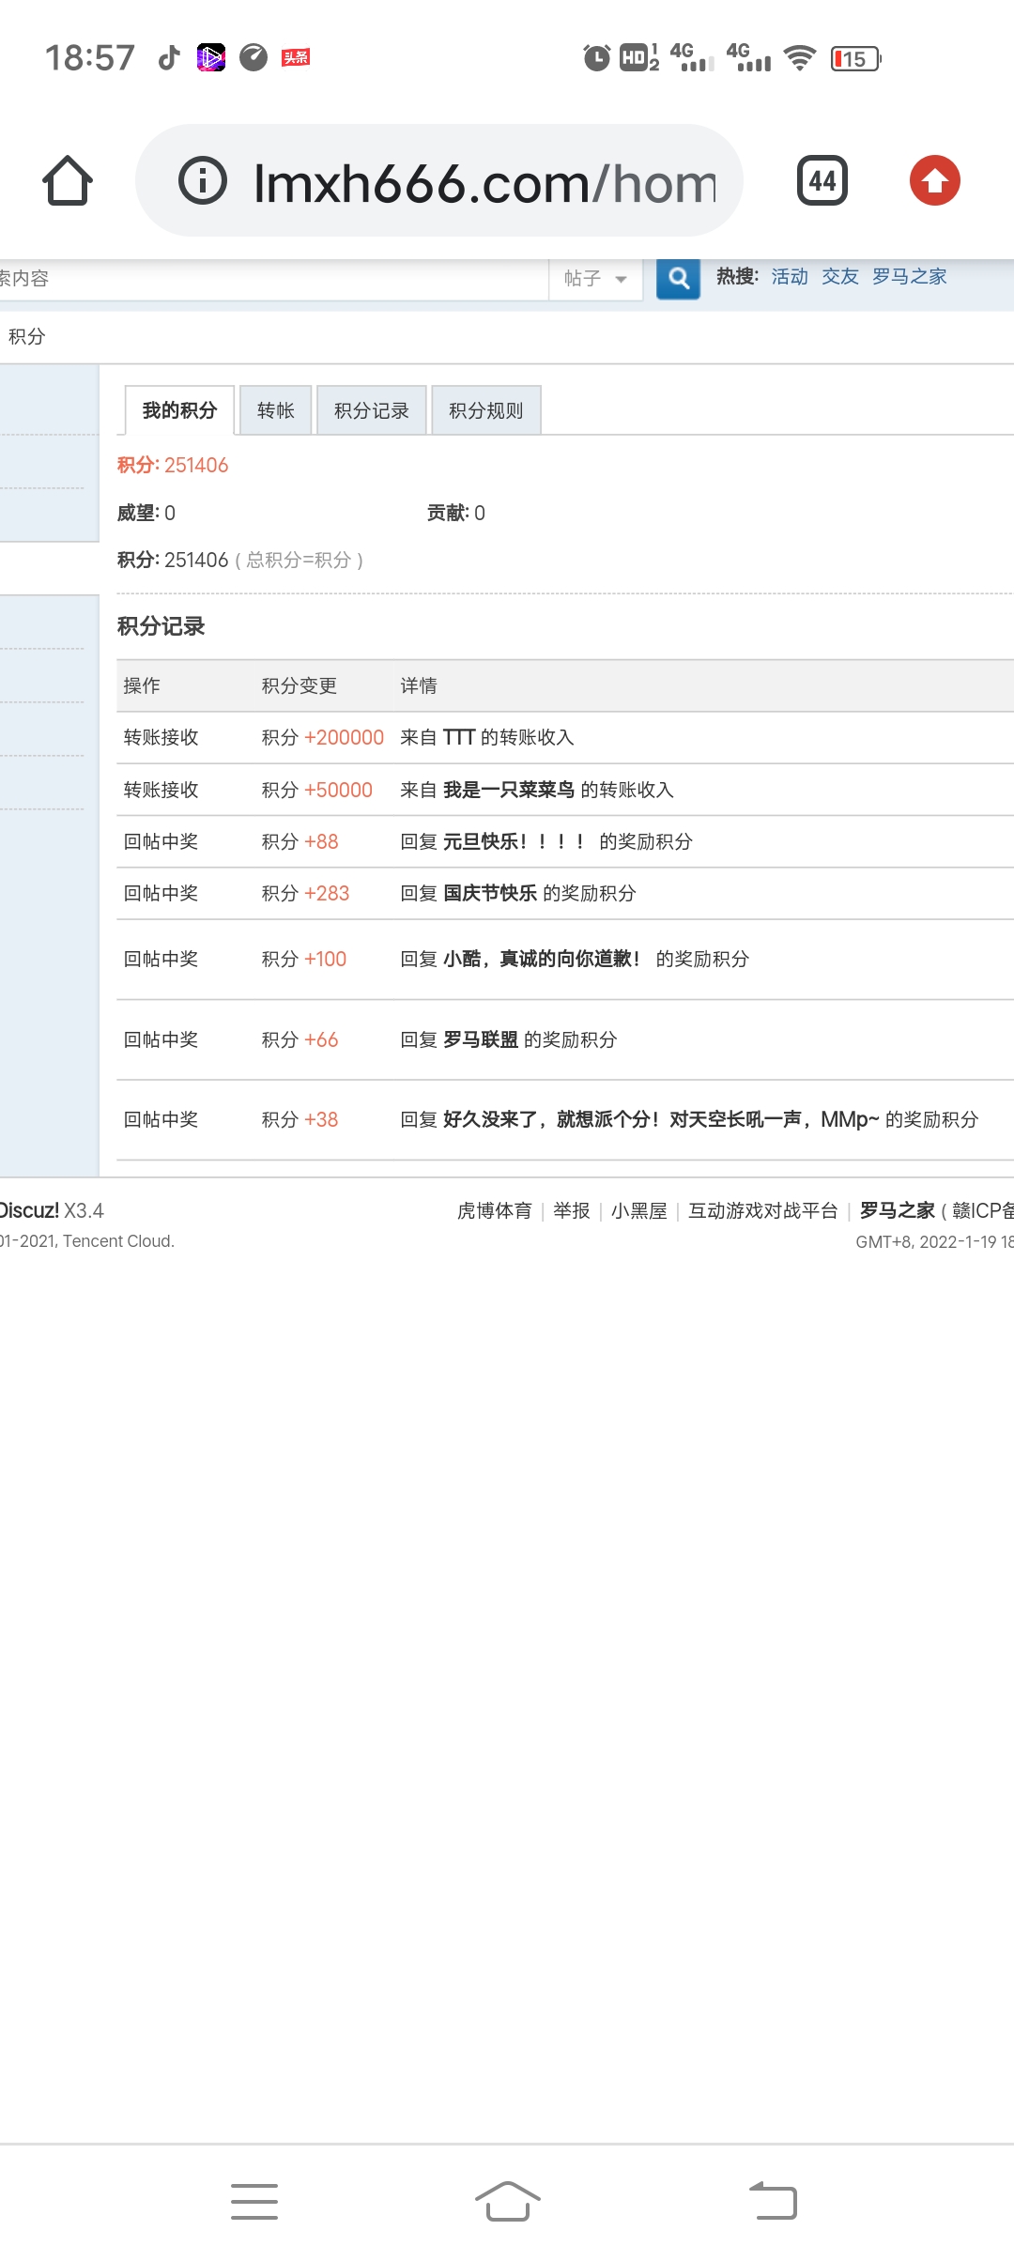Open the 44 tabs switcher

pyautogui.click(x=822, y=180)
